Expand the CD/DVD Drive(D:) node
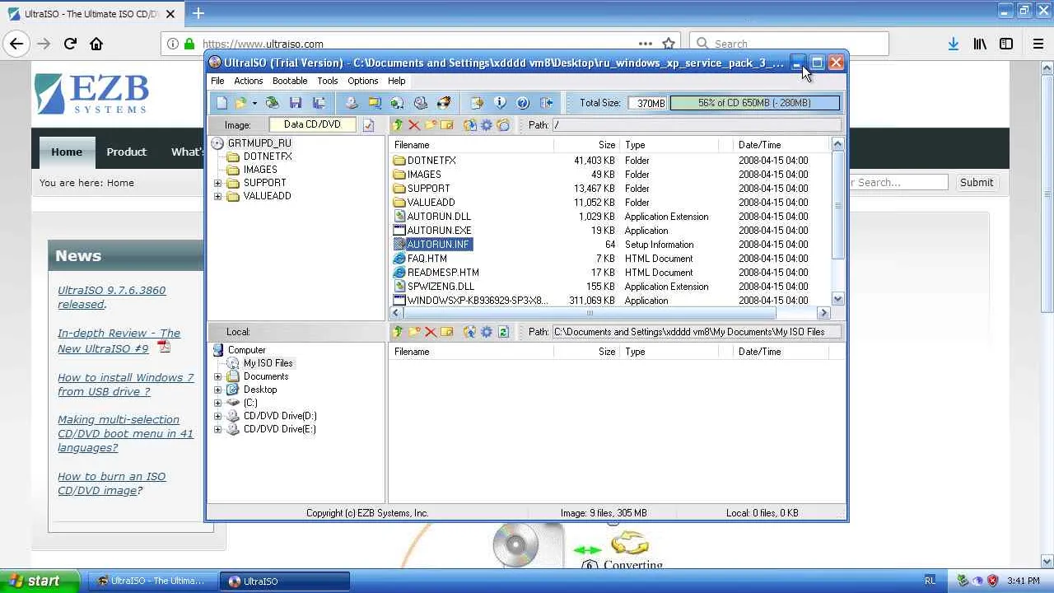The image size is (1054, 593). 217,416
